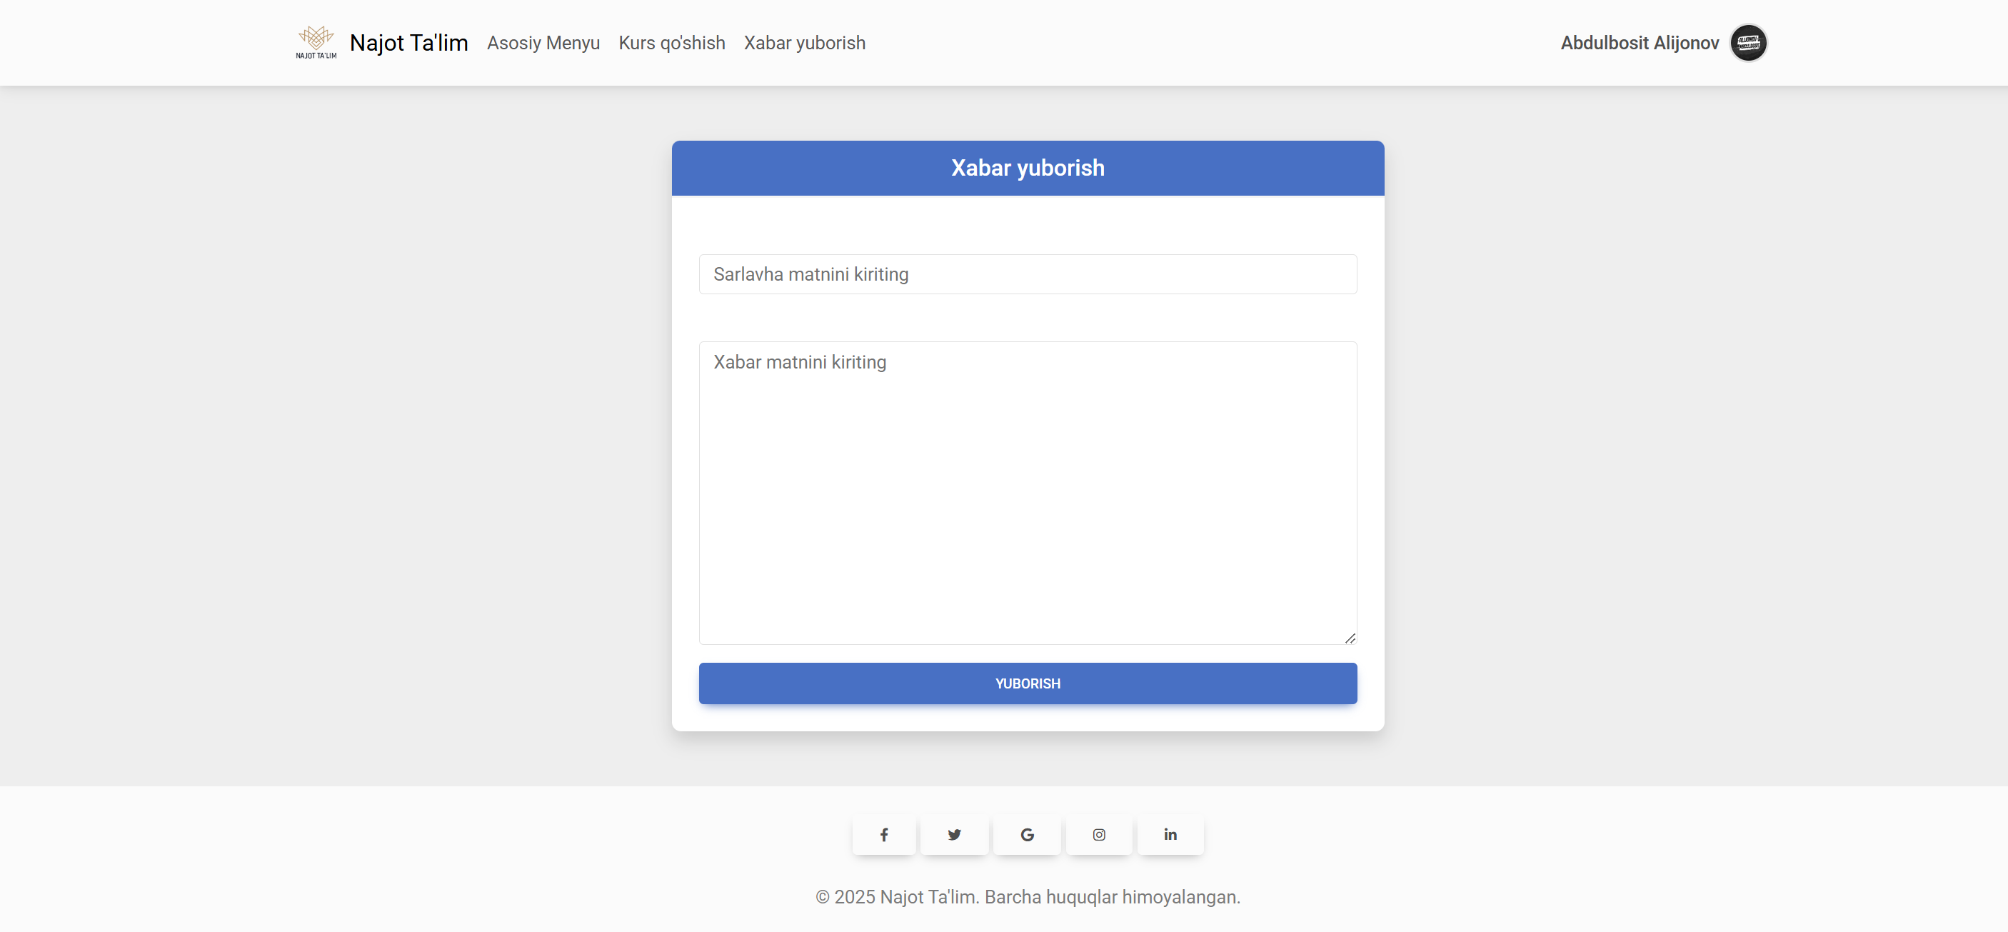This screenshot has height=932, width=2008.
Task: Click the 2025 copyright footer text
Action: pyautogui.click(x=1027, y=897)
